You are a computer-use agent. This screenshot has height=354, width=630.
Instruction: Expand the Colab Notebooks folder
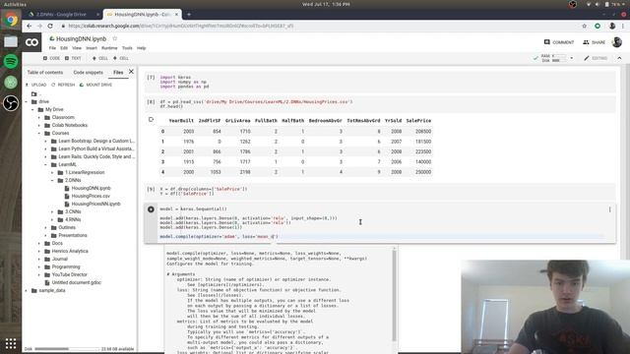click(39, 125)
